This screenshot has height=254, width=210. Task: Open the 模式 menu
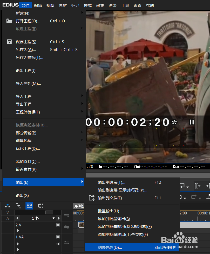pos(88,5)
